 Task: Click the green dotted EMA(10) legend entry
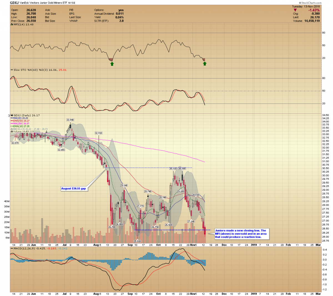click(21, 126)
